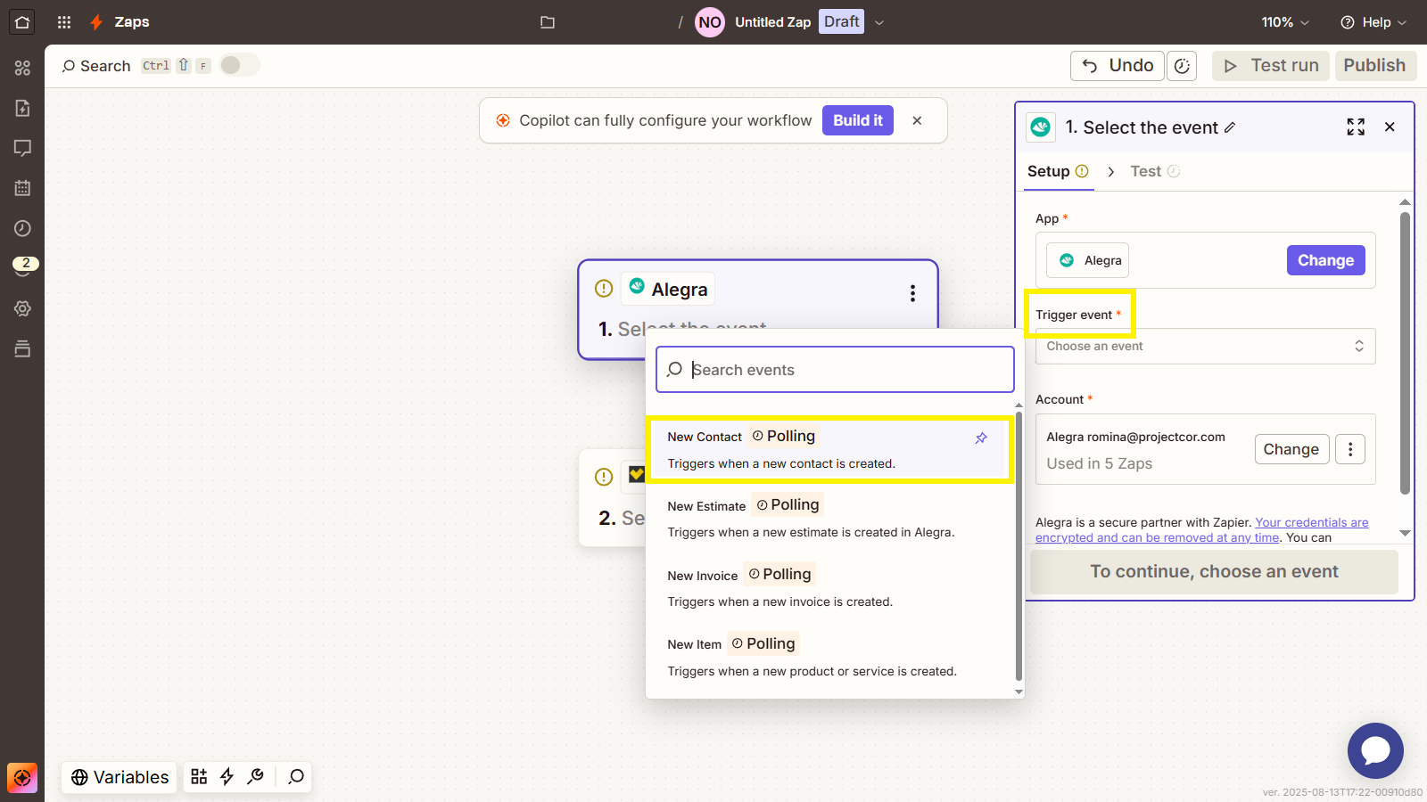Expand the step panel to fullscreen

[x=1356, y=127]
